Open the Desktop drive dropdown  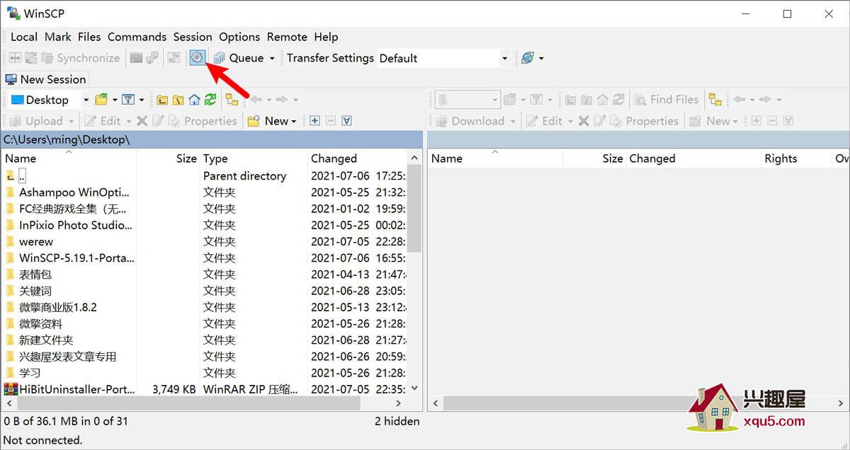[86, 100]
